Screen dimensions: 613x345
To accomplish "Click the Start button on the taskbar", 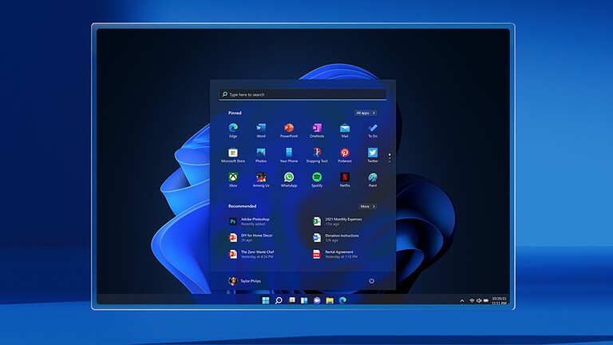I will (266, 300).
